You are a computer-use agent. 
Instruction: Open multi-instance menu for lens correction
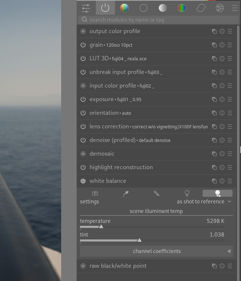[x=214, y=127]
